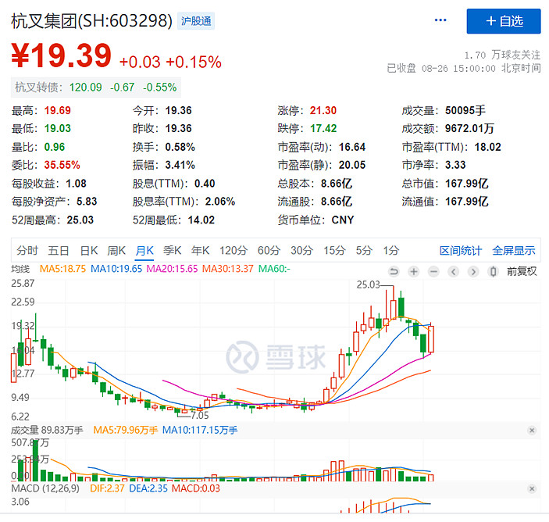This screenshot has width=549, height=522.
Task: Zoom in the chart with plus icon
Action: point(414,271)
